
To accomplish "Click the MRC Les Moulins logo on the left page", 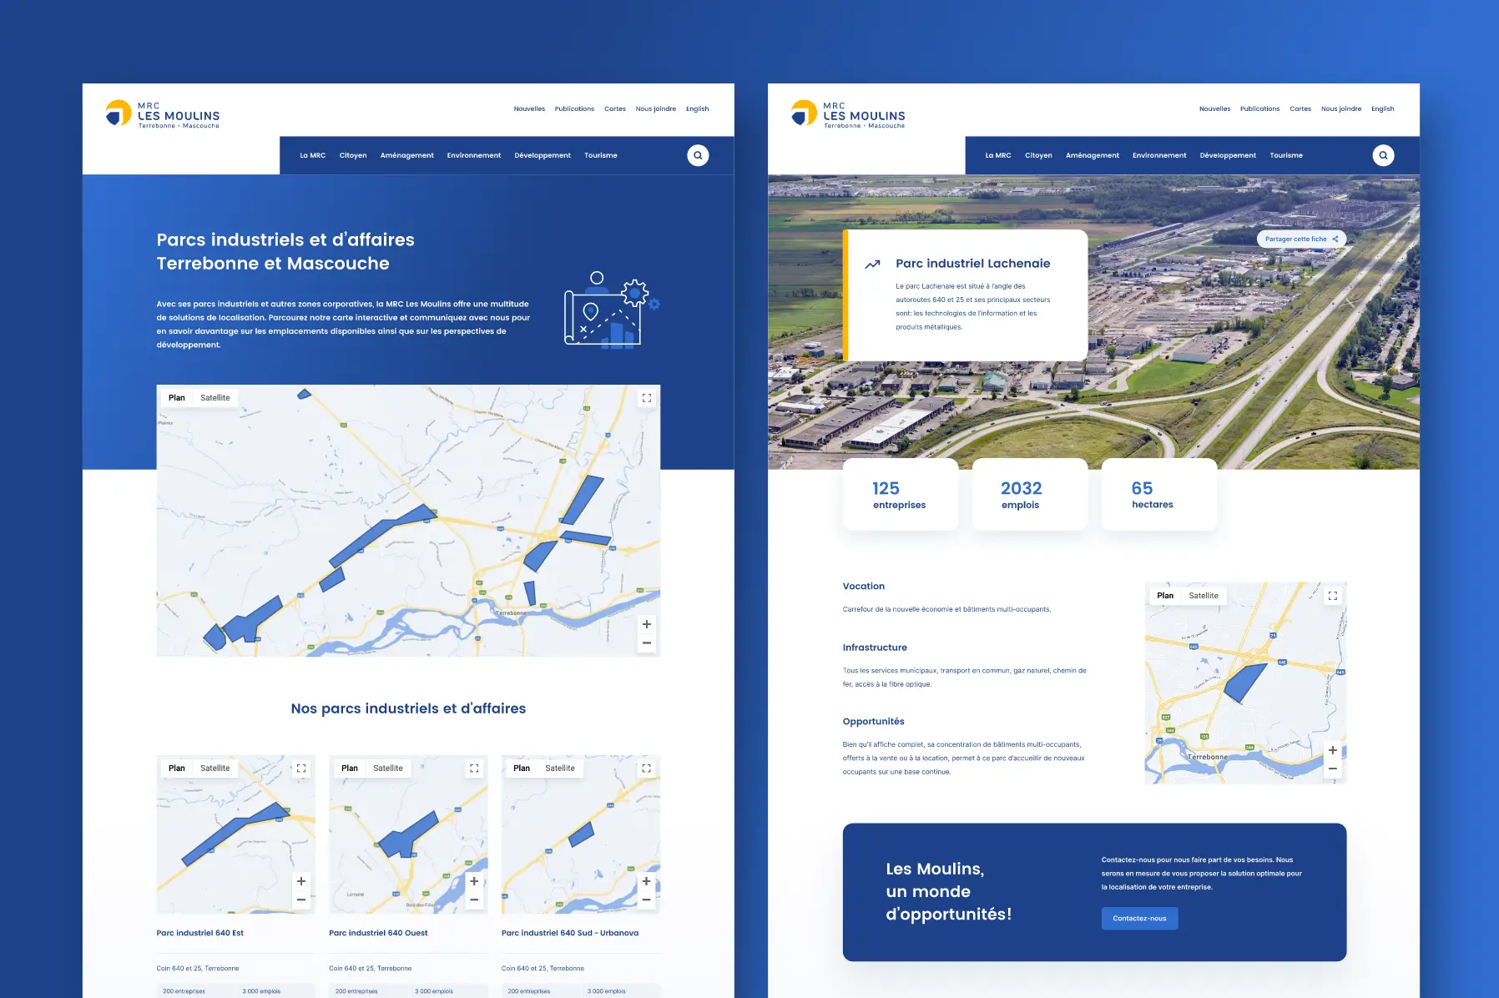I will point(163,113).
